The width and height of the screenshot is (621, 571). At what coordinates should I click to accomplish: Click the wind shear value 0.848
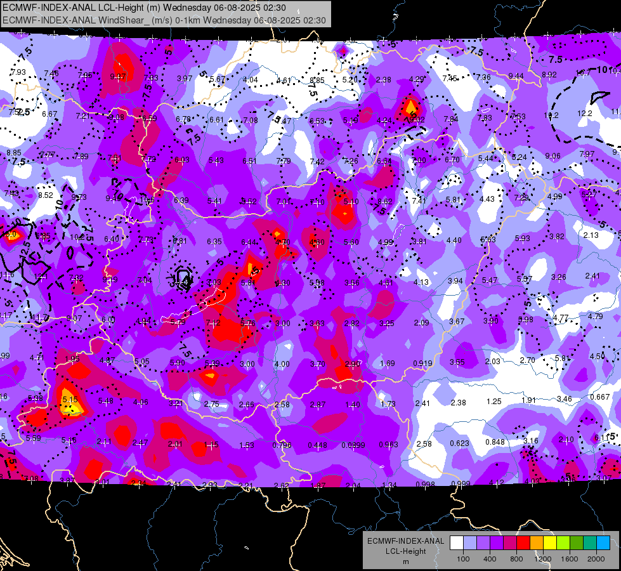(495, 442)
